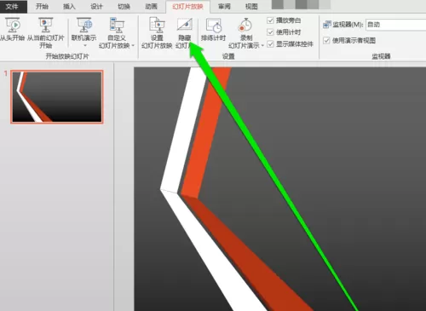
Task: Start from current slide (从当前幻灯片开始)
Action: click(x=46, y=33)
